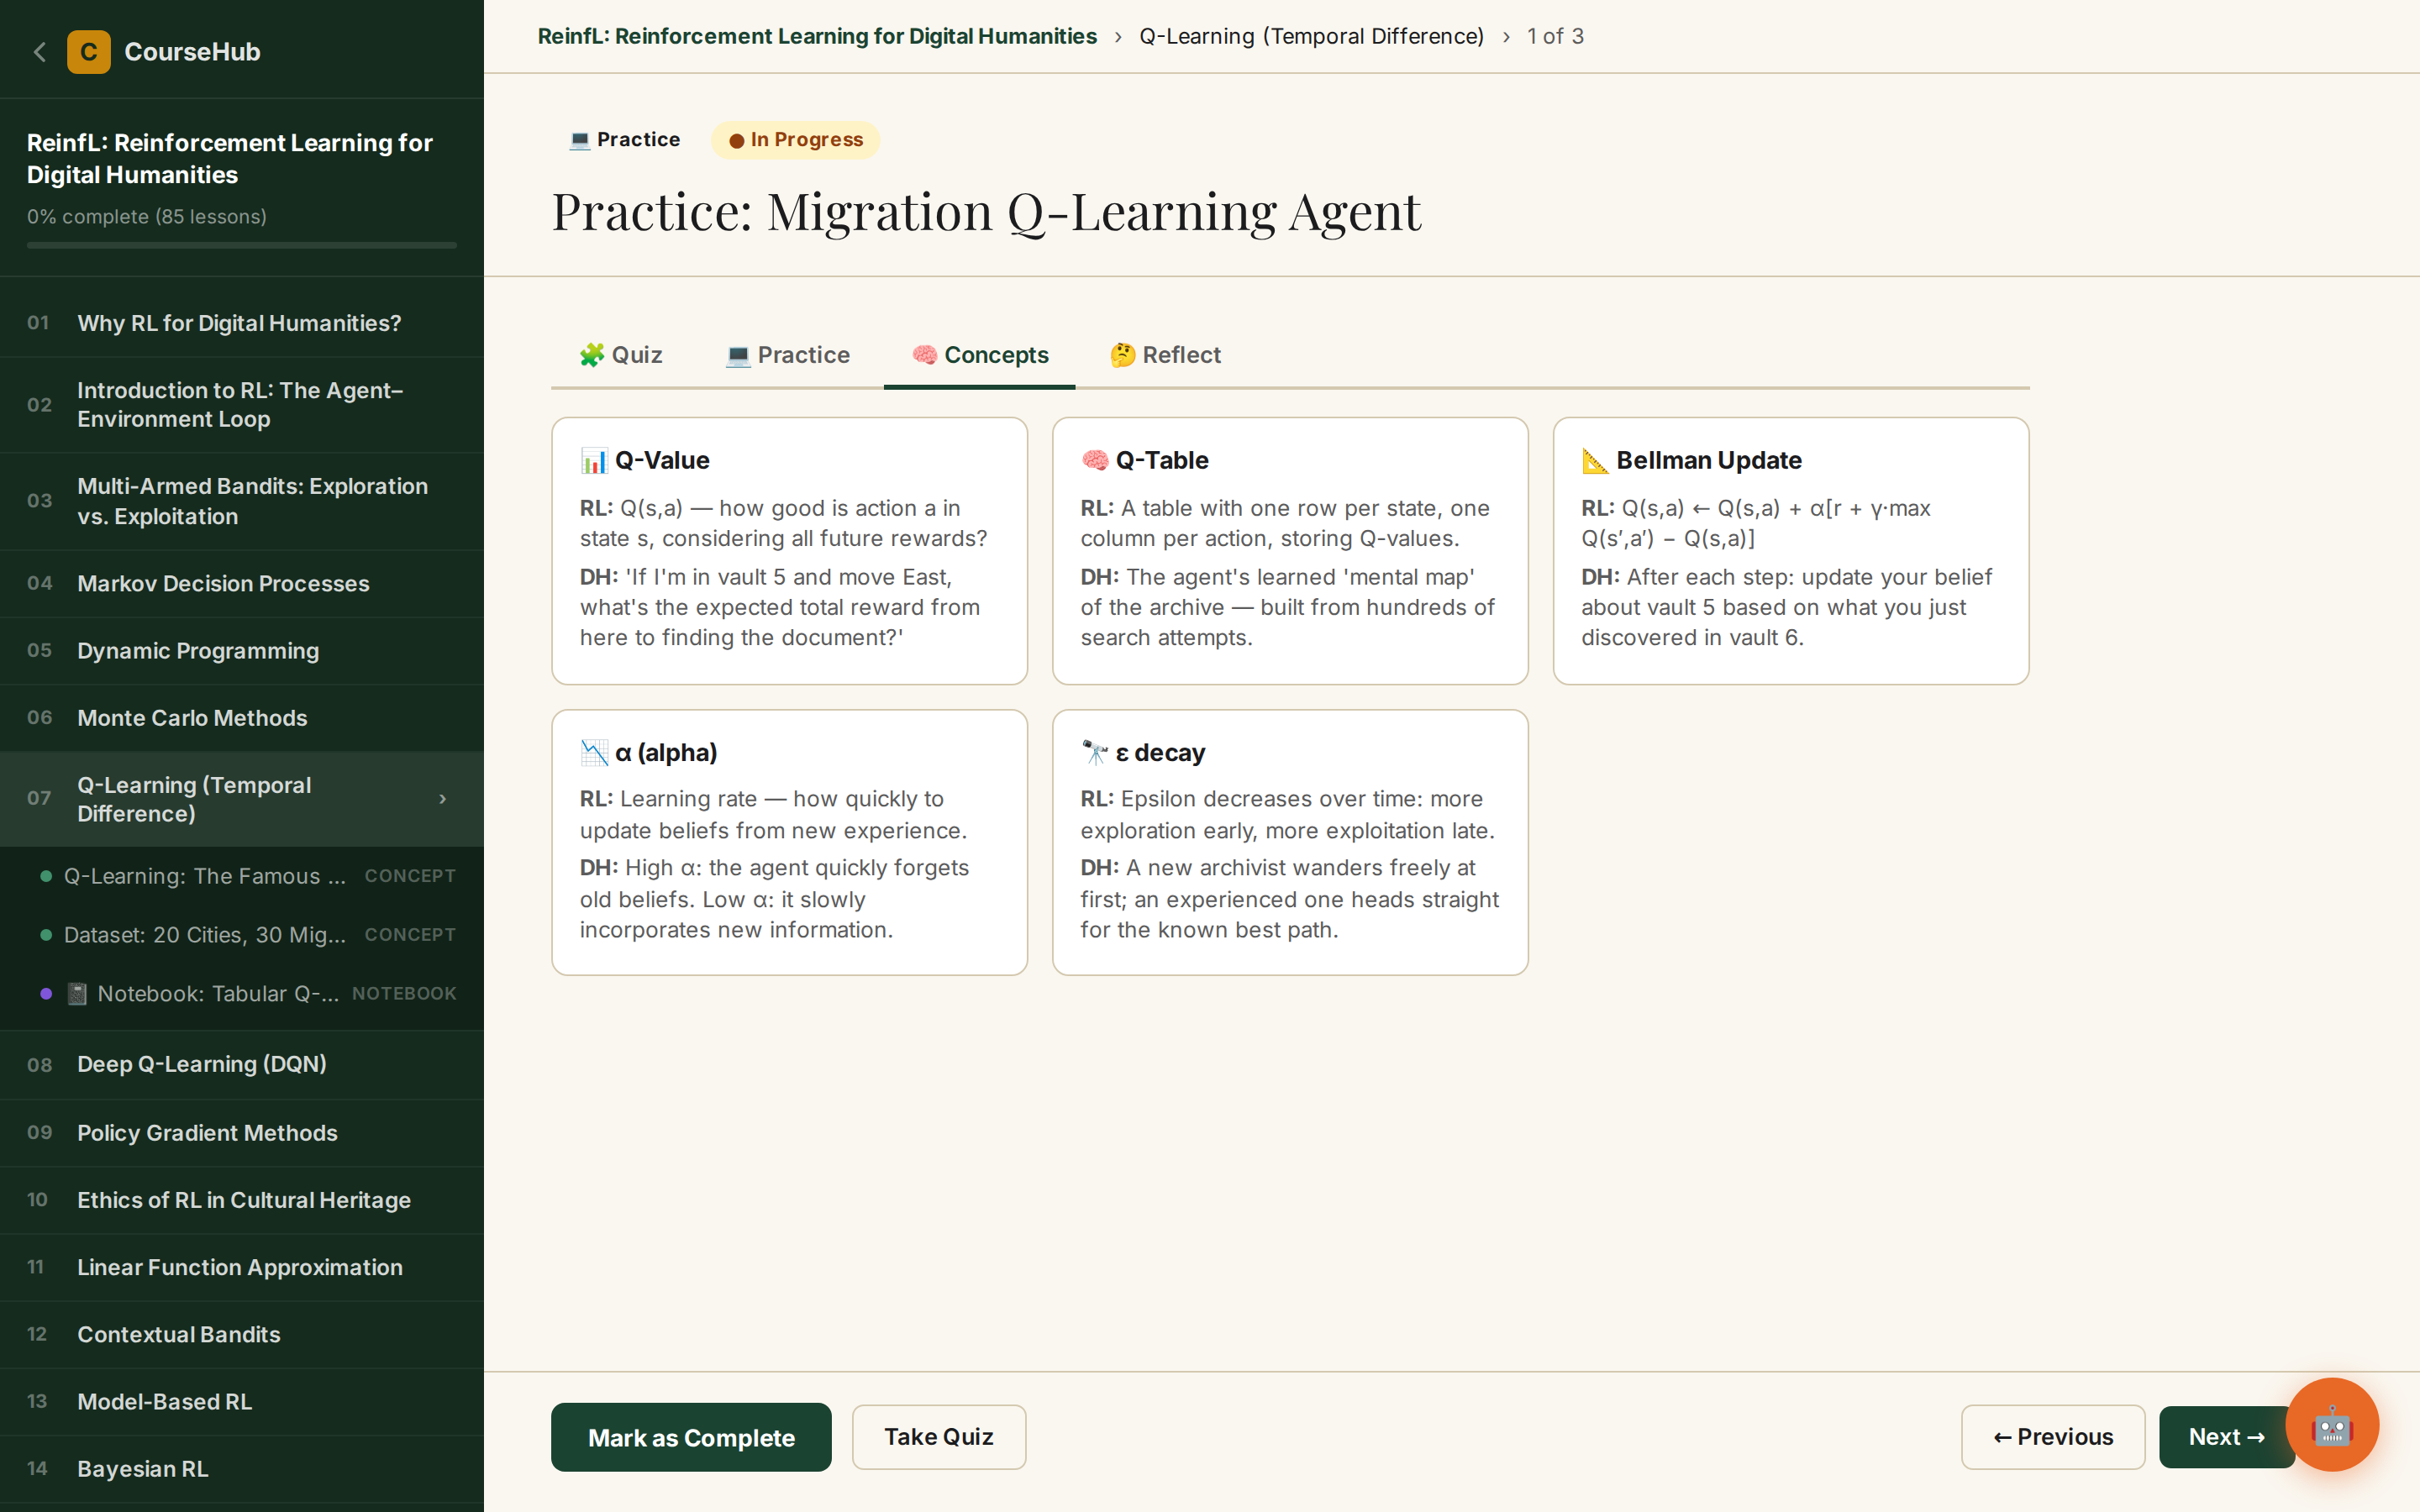
Task: Open lesson 04 Markov Decision Processes
Action: click(242, 583)
